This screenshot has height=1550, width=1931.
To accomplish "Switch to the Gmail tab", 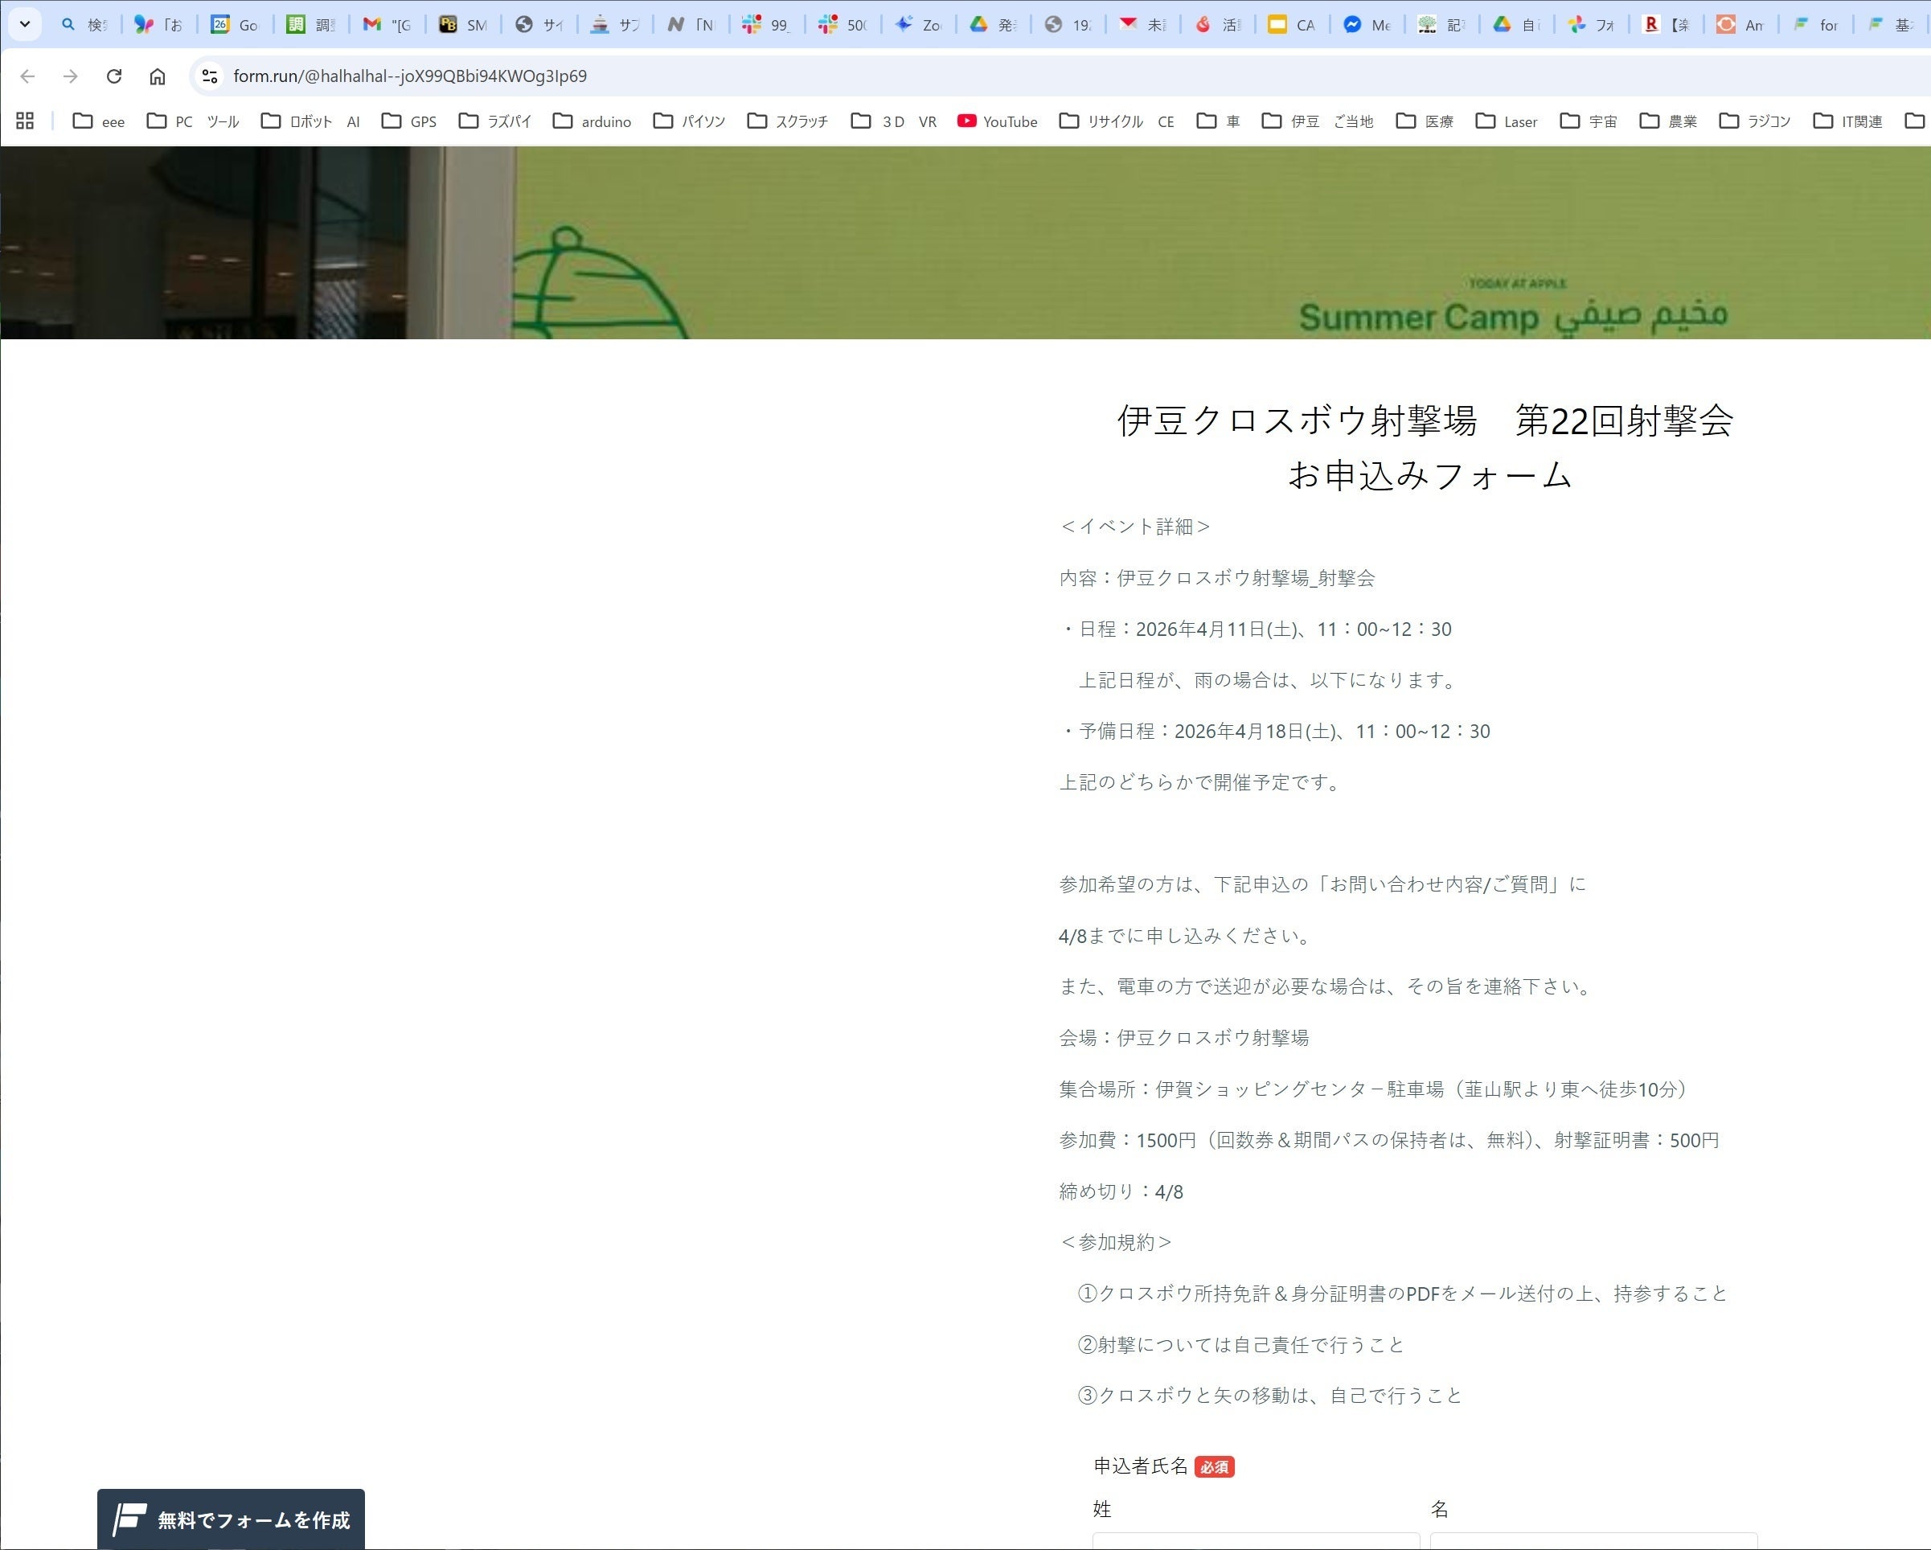I will [387, 25].
